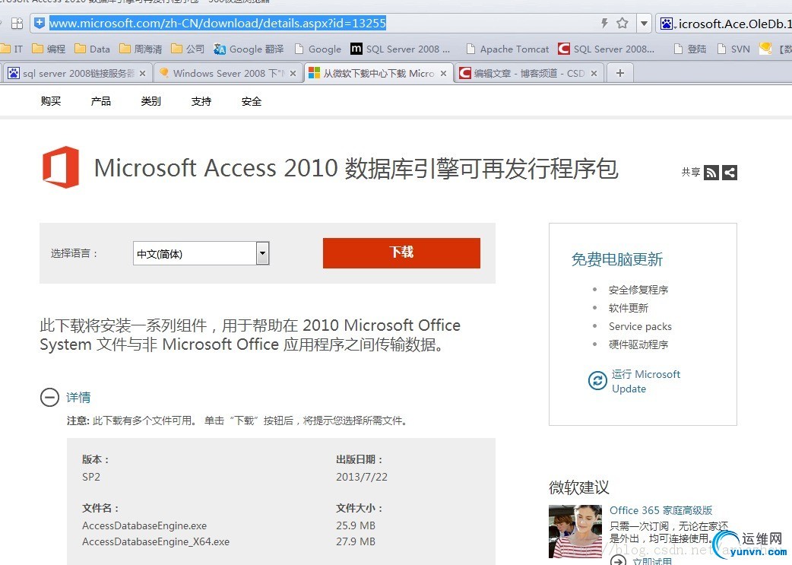Bookmark this page with the star icon

pos(623,23)
